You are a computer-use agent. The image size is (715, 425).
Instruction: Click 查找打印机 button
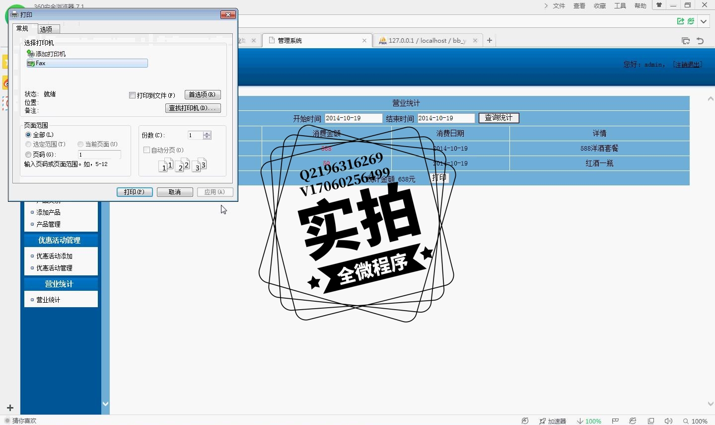click(193, 108)
